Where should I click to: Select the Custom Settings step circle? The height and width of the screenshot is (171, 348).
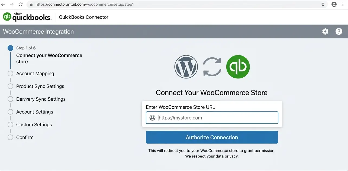[10, 124]
